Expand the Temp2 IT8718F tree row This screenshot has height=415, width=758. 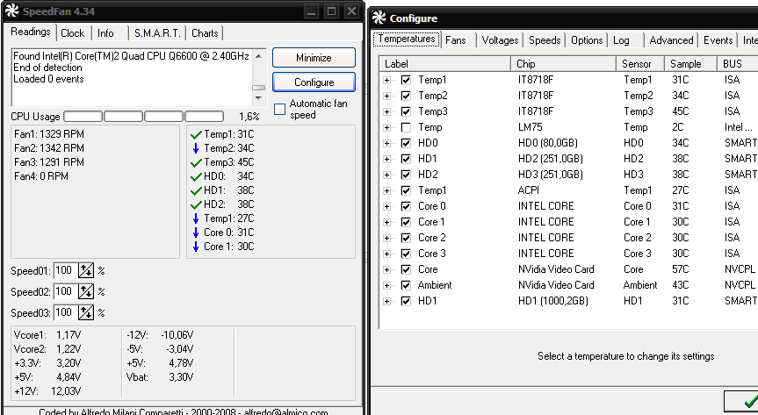coord(386,96)
